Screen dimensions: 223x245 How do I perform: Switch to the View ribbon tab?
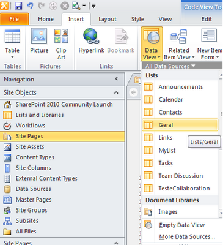point(165,19)
